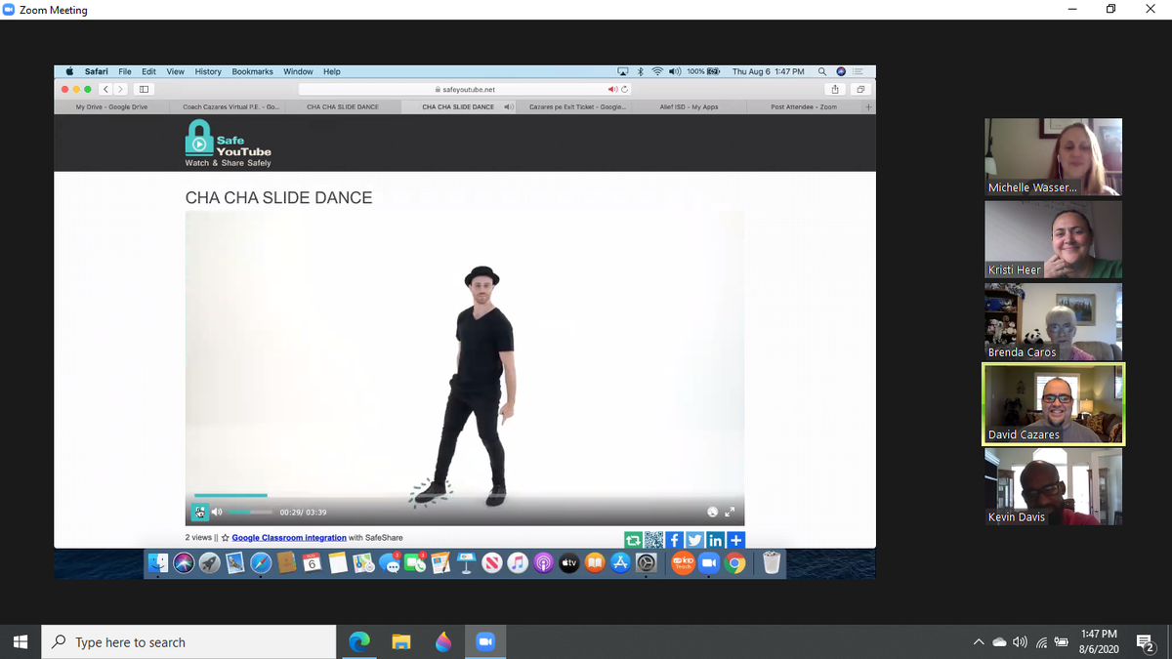Open Podcasts in the Mac dock
The width and height of the screenshot is (1172, 659).
coord(544,562)
